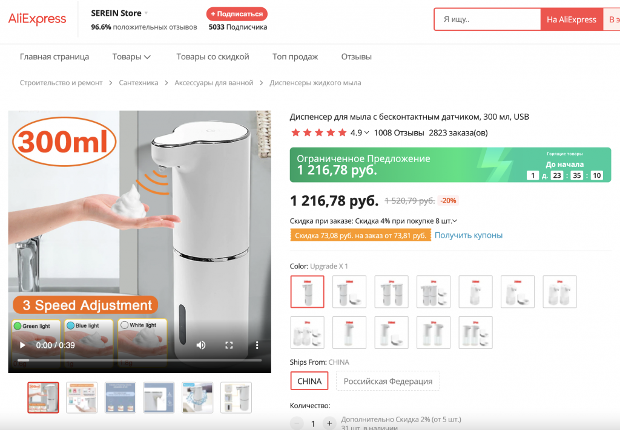Expand the Товары dropdown menu

(x=131, y=57)
